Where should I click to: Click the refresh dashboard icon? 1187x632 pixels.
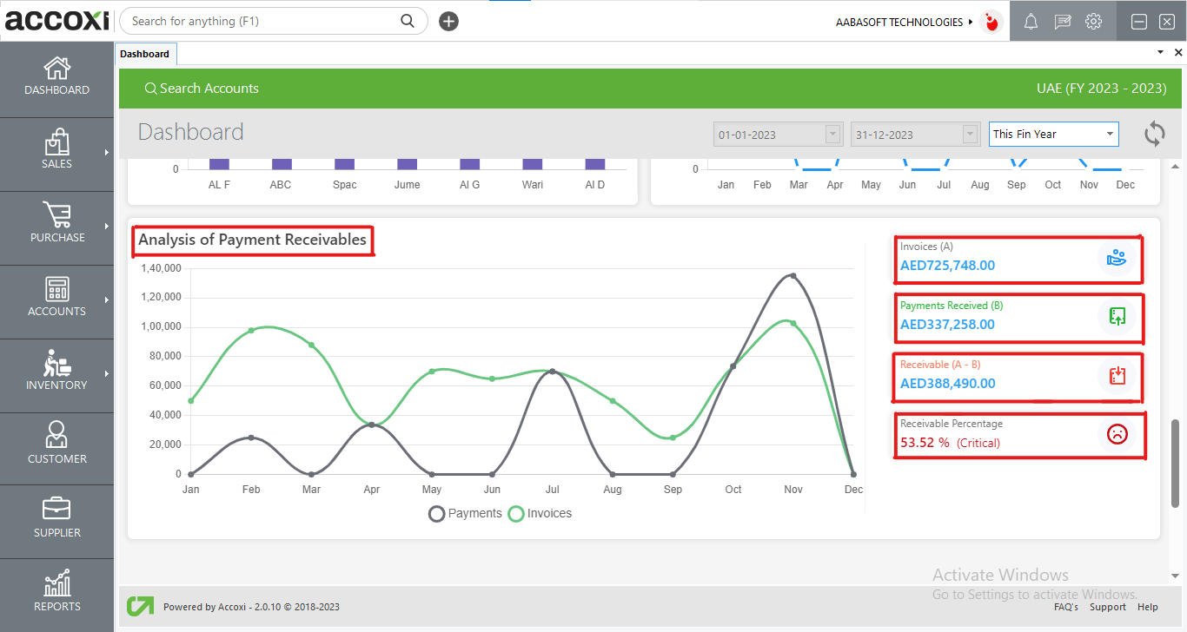tap(1154, 134)
